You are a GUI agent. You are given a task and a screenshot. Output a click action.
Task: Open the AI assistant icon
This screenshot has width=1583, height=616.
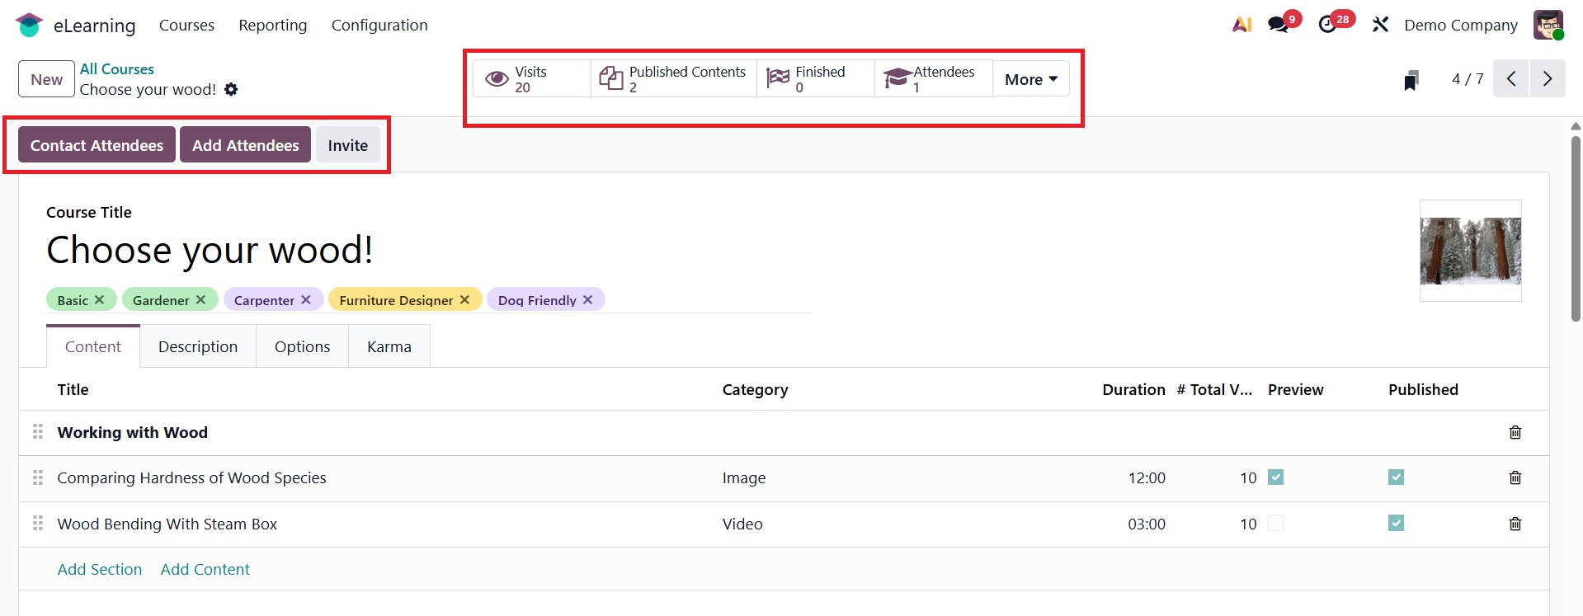pos(1241,25)
